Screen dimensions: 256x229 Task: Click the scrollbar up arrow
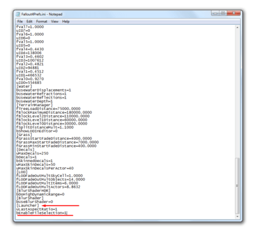coord(238,27)
